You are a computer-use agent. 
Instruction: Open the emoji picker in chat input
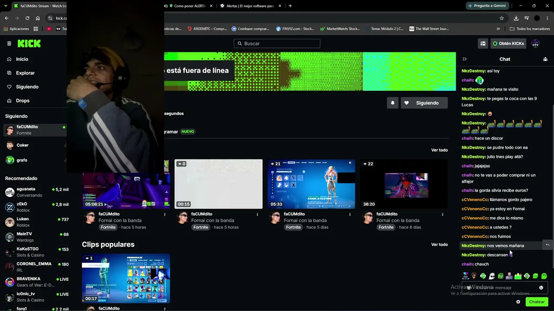tap(541, 288)
